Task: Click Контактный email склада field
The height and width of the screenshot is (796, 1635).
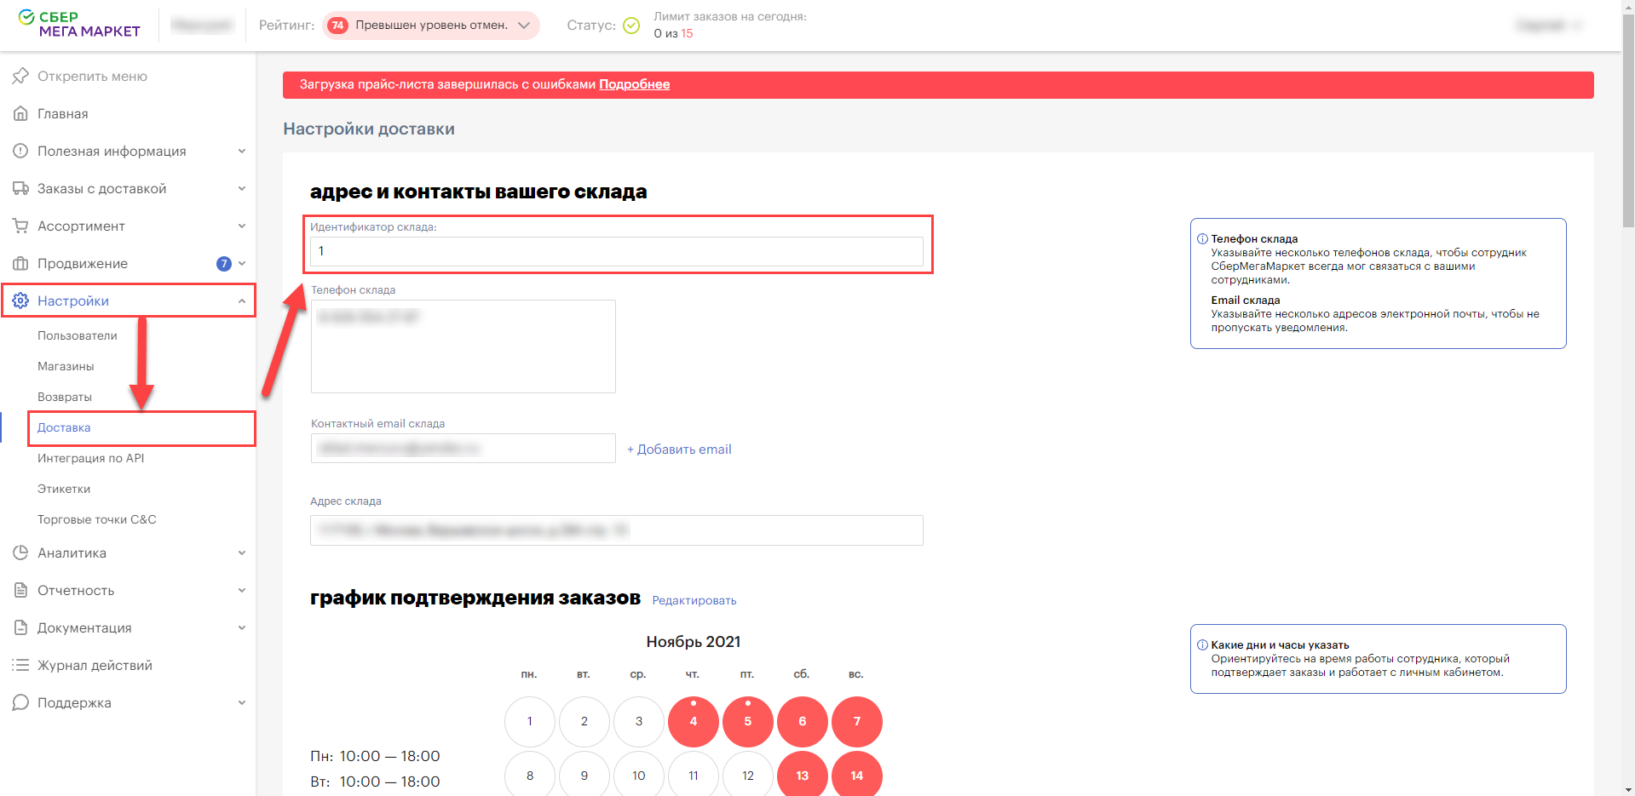Action: click(463, 448)
